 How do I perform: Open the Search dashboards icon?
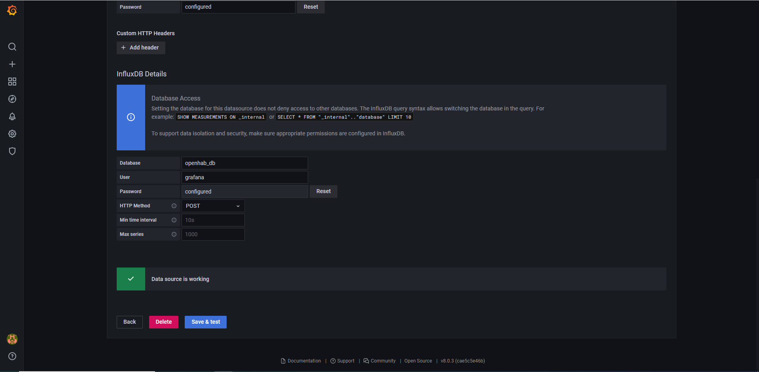(x=12, y=47)
